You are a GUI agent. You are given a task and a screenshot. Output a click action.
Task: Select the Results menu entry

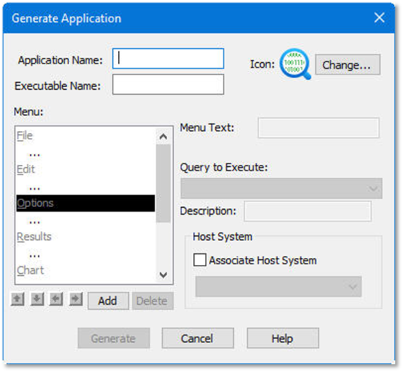[34, 237]
